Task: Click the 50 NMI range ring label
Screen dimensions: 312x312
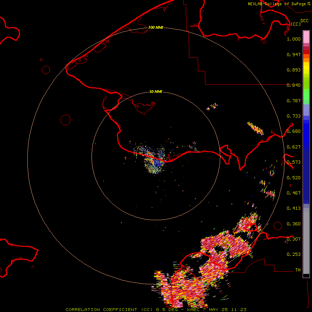Action: (156, 92)
